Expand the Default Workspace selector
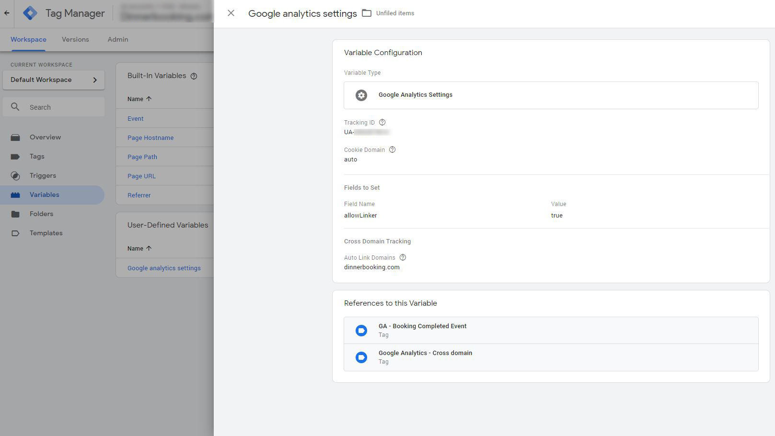 click(54, 80)
